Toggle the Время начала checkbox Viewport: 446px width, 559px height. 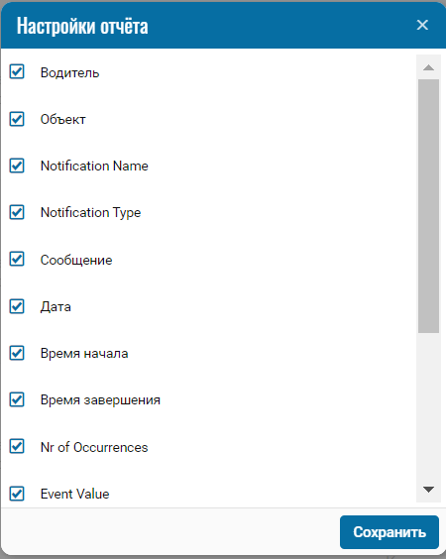coord(17,353)
